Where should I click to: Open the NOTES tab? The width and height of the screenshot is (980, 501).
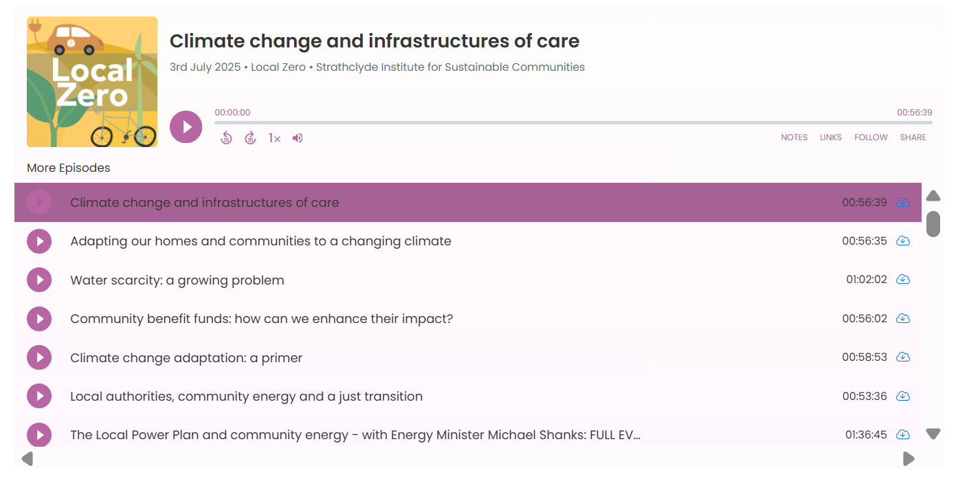[x=794, y=137]
